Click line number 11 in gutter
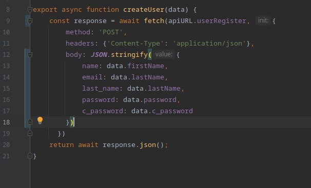311x188 pixels. 6,44
